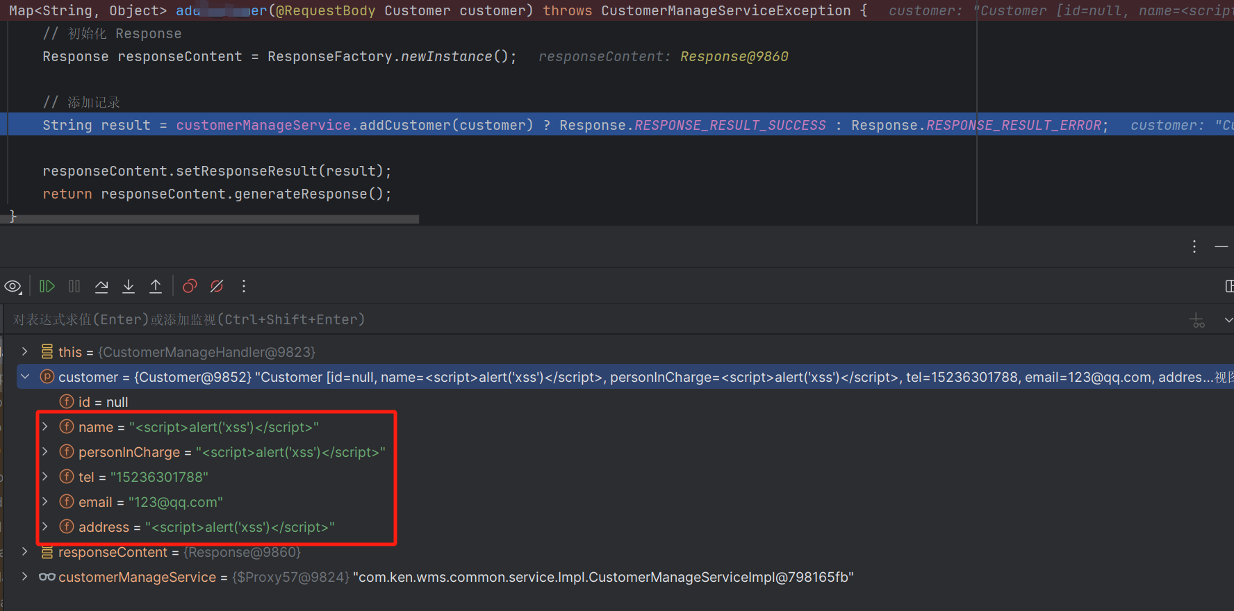Select the tel value "15236301788"

159,477
